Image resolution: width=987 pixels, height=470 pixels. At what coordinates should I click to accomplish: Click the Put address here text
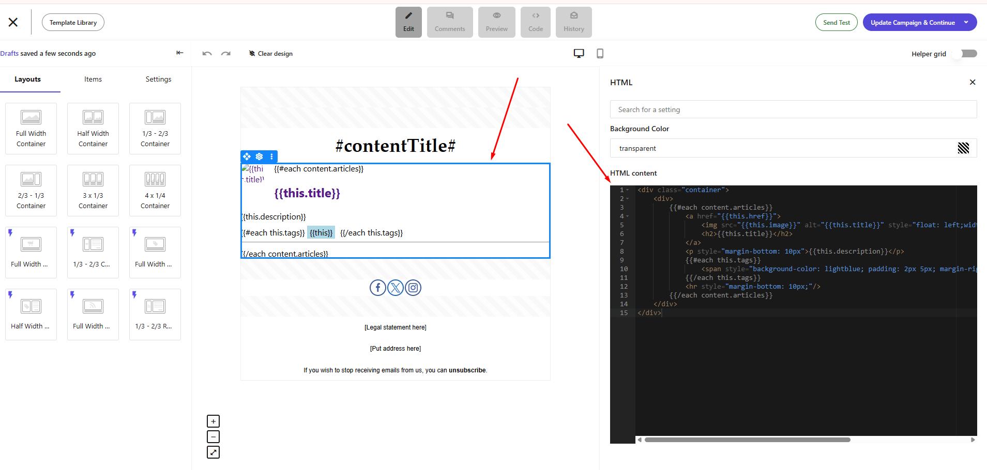[396, 349]
